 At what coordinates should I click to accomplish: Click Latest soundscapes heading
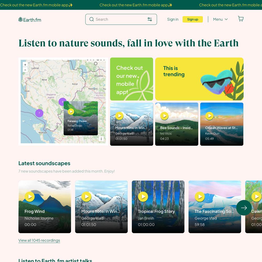pyautogui.click(x=44, y=163)
